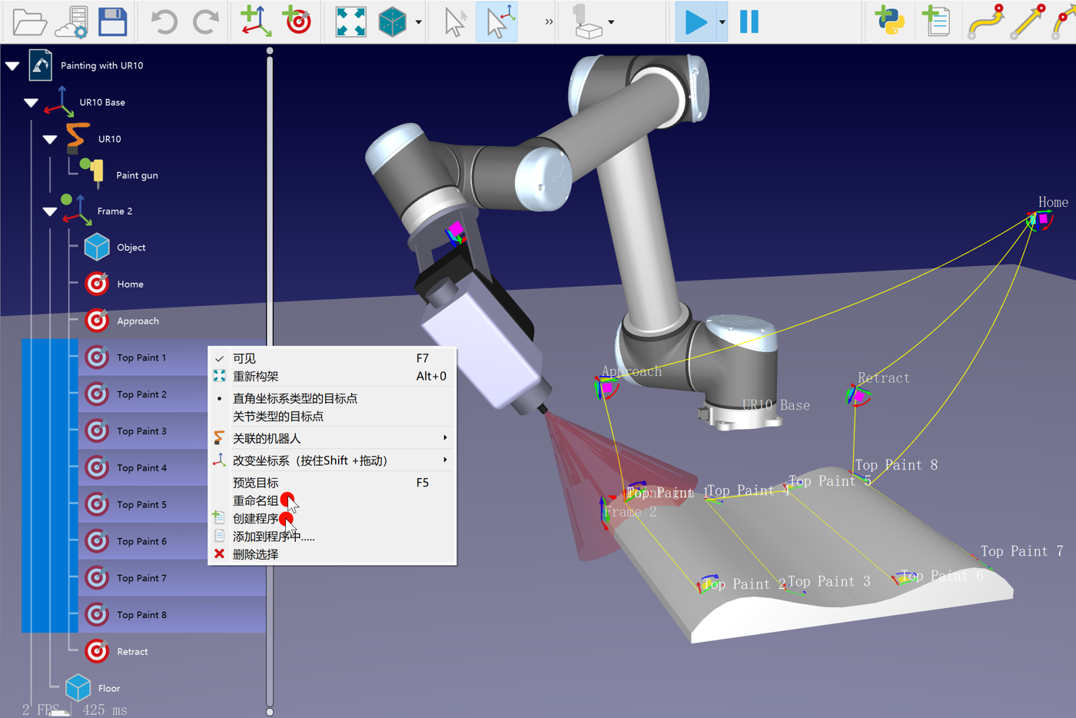Select 关节类型的目标点 target type
1076x718 pixels.
(277, 416)
